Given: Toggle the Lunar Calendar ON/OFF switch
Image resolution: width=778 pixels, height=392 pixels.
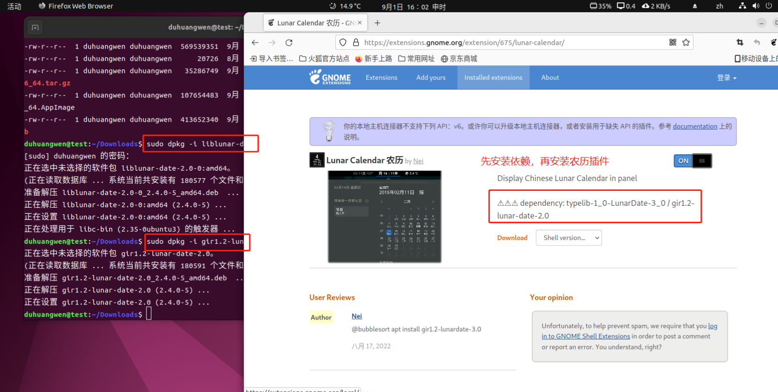Looking at the screenshot, I should [x=693, y=161].
